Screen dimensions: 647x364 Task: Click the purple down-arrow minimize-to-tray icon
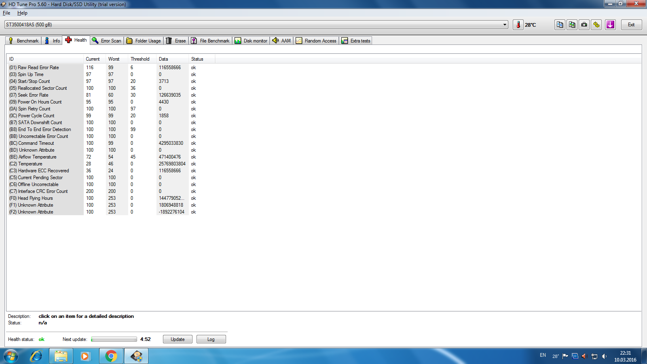[610, 25]
